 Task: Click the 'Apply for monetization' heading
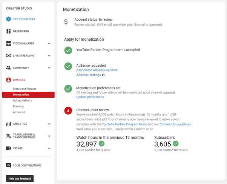point(84,39)
